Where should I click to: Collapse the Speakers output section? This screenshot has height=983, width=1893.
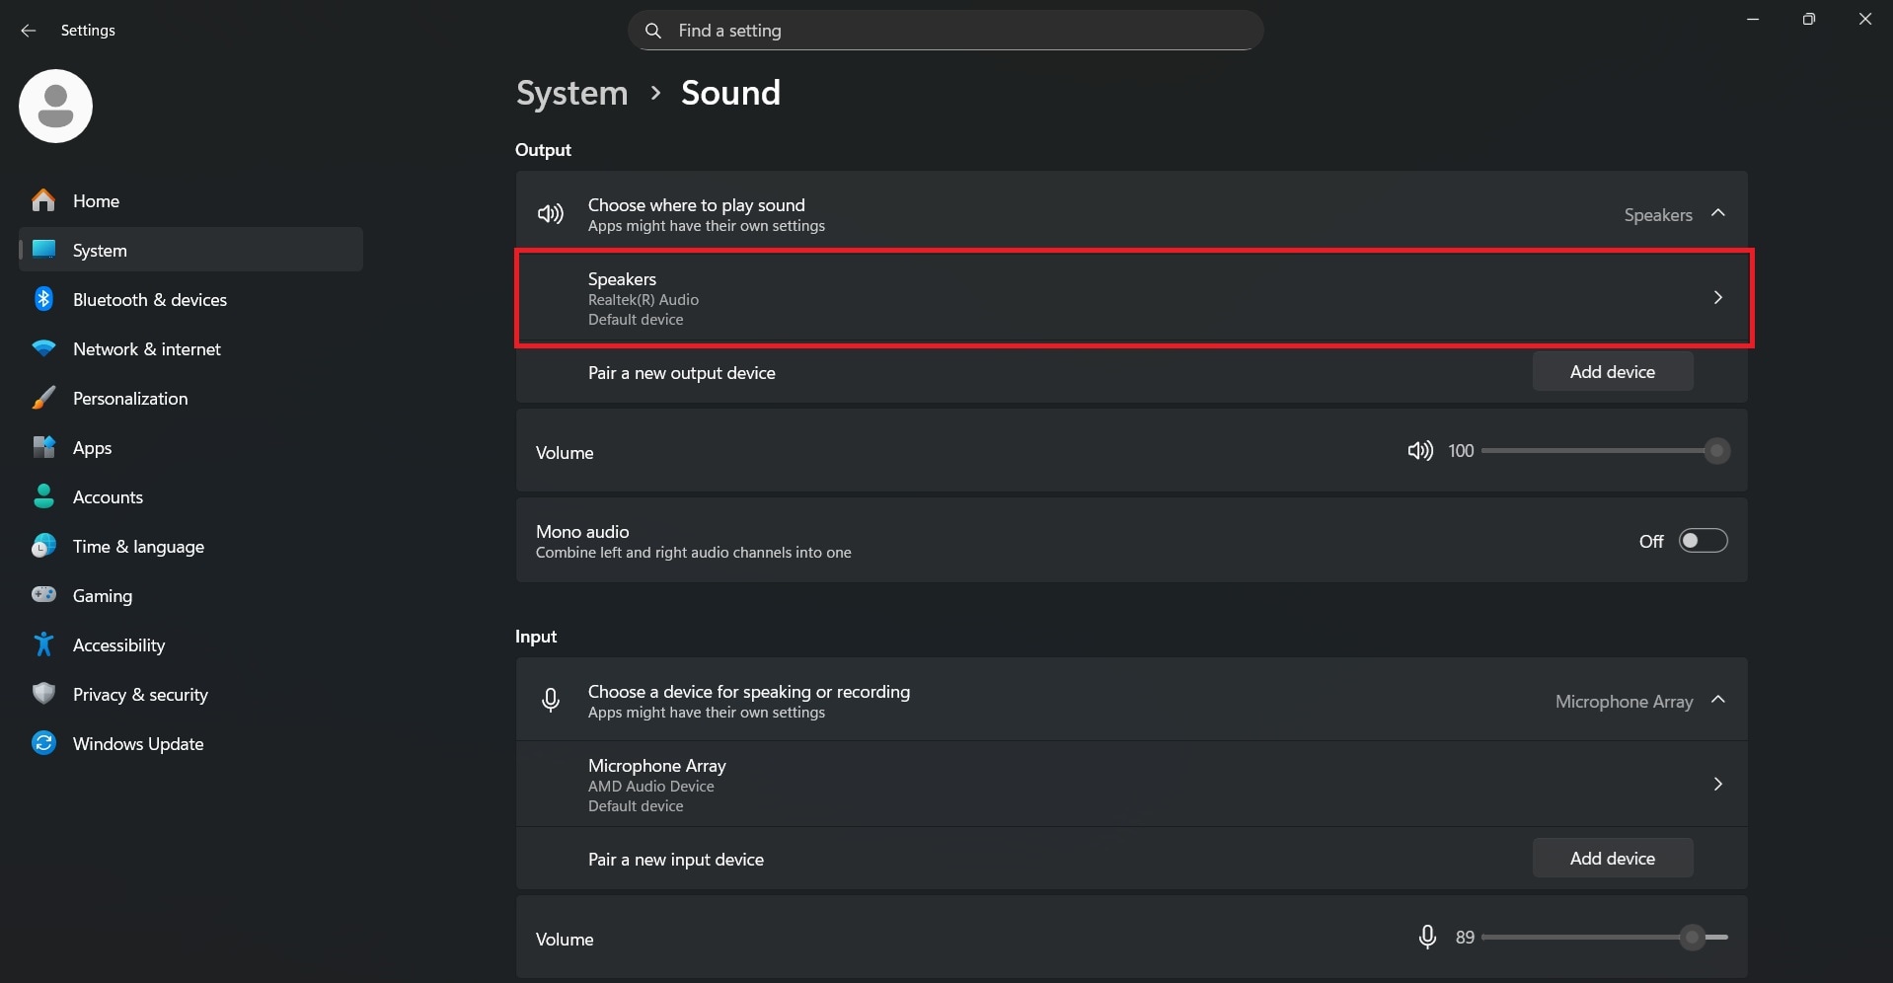(1718, 213)
